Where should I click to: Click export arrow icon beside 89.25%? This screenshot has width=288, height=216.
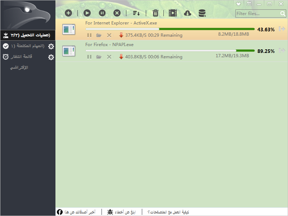click(282, 50)
